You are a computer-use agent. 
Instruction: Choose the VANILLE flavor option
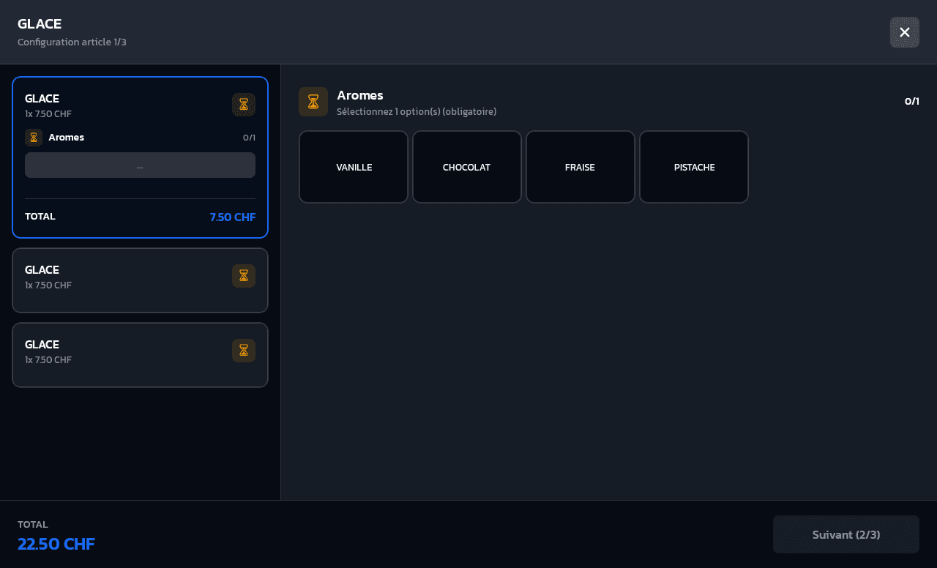354,167
